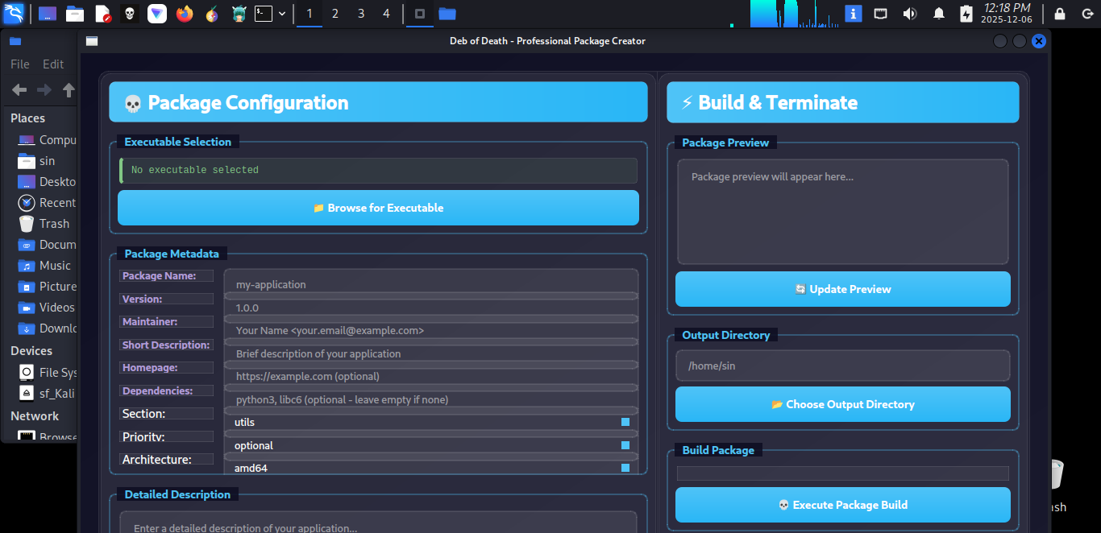The height and width of the screenshot is (533, 1101).
Task: Open the terminal emulator icon
Action: point(264,14)
